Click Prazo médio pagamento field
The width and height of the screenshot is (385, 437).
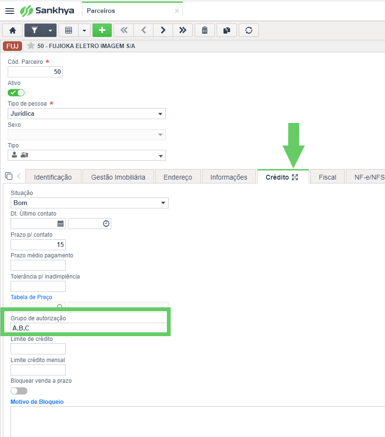click(x=38, y=265)
